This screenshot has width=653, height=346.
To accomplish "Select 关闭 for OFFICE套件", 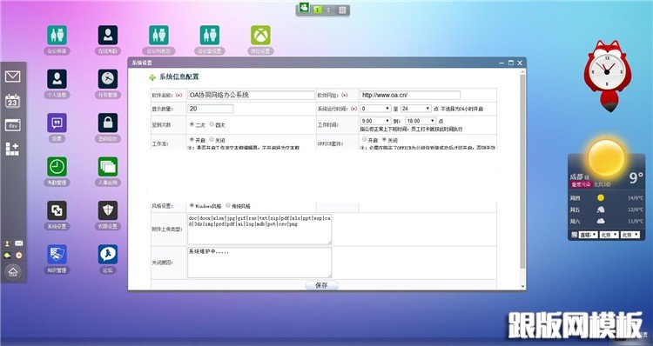I will click(384, 140).
